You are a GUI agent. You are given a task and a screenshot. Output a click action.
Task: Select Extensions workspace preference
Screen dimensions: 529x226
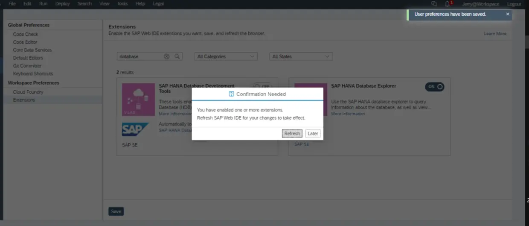tap(24, 100)
